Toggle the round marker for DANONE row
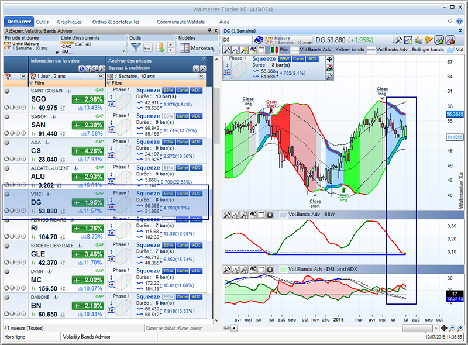Image resolution: width=468 pixels, height=345 pixels. tap(6, 297)
